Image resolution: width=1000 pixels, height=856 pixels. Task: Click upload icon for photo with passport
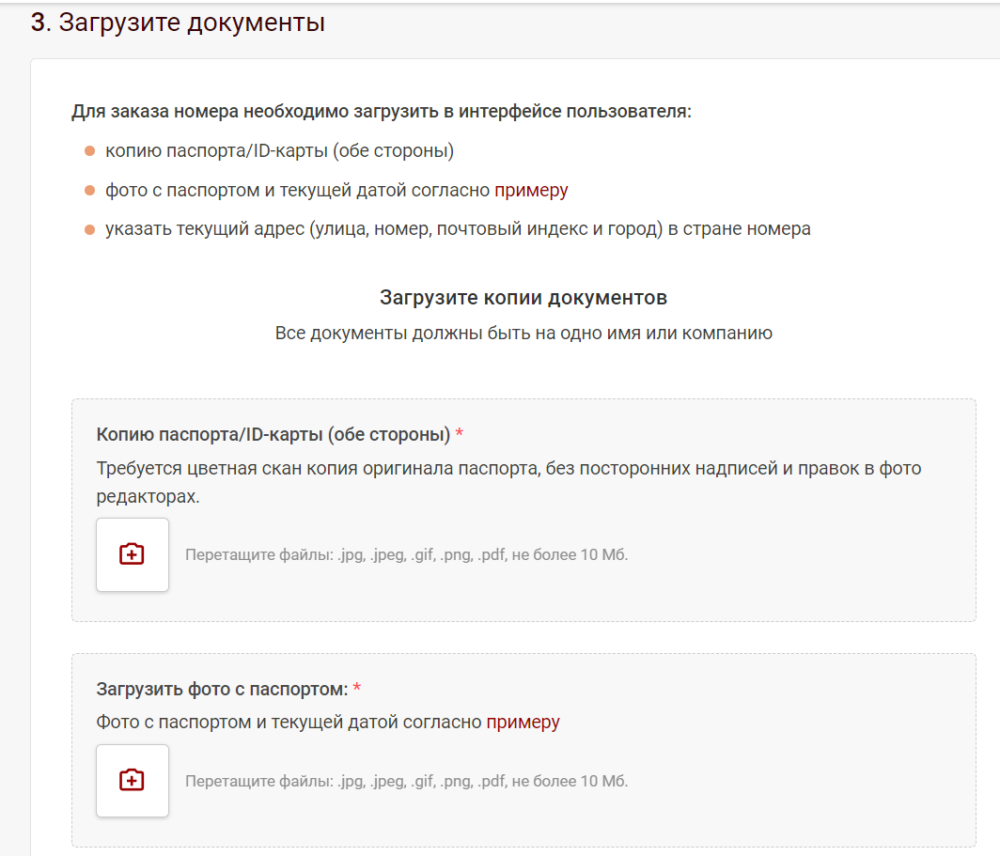pos(133,780)
